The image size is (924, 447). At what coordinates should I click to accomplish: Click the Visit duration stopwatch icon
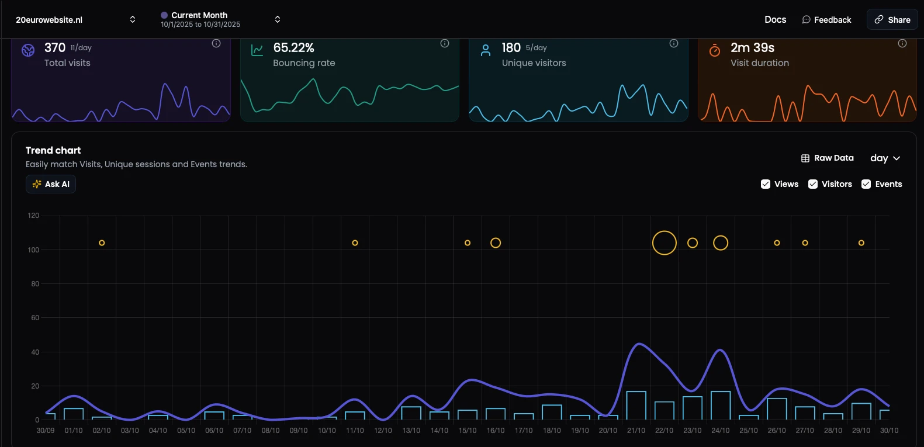point(715,50)
